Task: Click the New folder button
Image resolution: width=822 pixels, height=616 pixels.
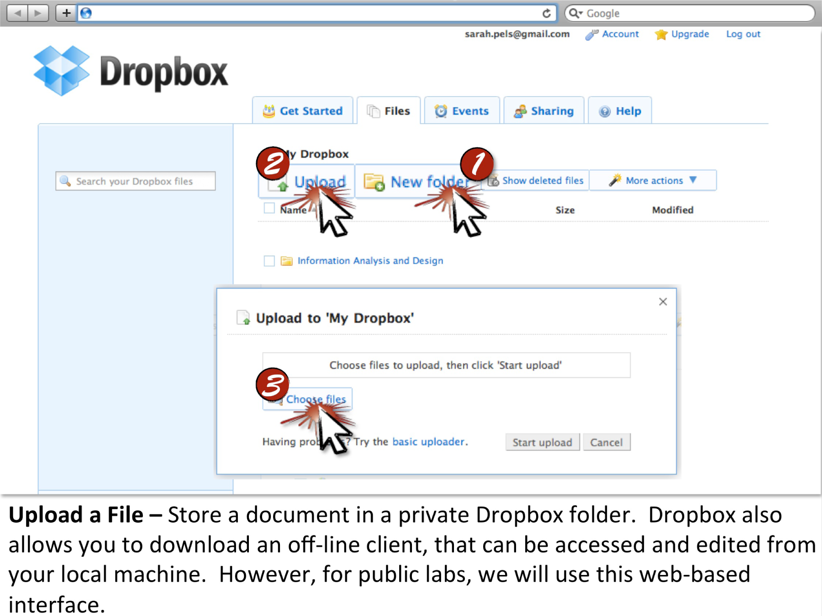Action: [x=418, y=182]
